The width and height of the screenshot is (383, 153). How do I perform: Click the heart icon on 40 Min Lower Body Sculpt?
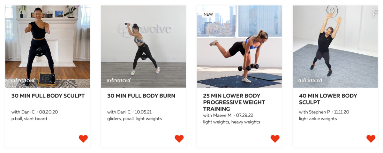371,139
